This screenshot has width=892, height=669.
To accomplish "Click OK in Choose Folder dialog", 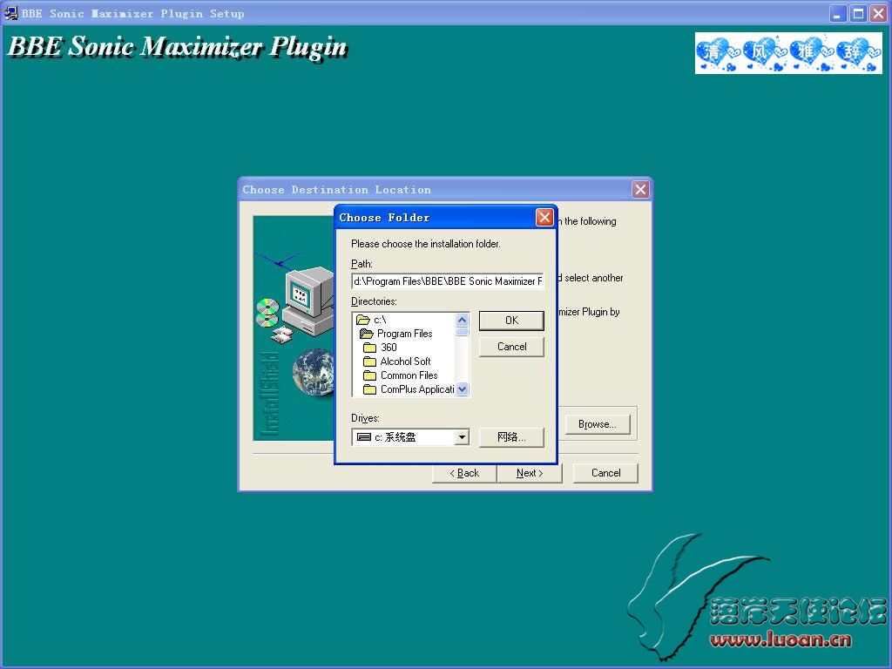I will pyautogui.click(x=511, y=321).
